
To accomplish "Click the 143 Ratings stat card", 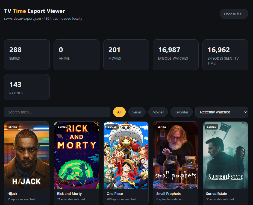I will pyautogui.click(x=27, y=87).
